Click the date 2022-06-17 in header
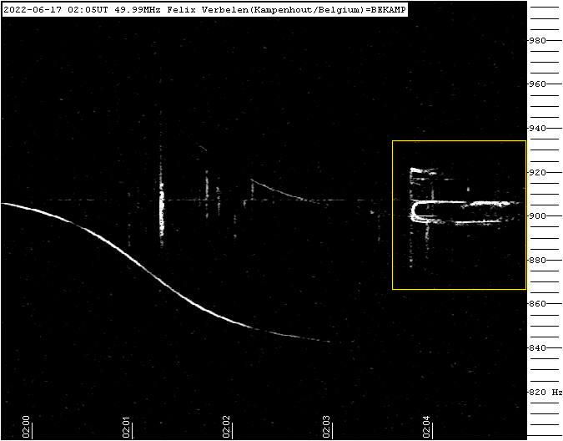Image resolution: width=563 pixels, height=441 pixels. point(33,10)
